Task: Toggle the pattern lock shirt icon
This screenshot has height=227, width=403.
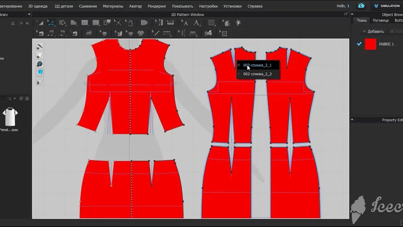Action: [x=40, y=81]
